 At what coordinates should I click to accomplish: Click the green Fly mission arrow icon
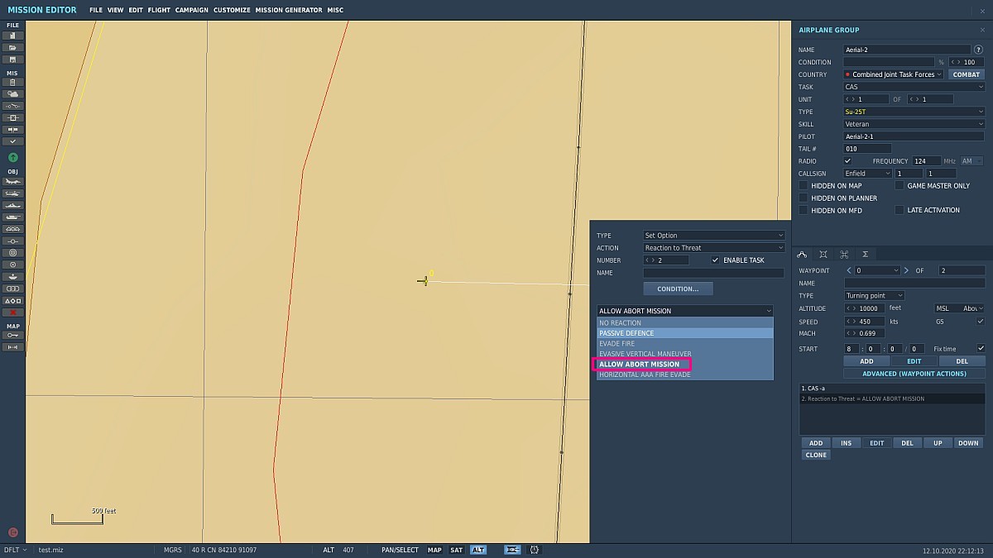pyautogui.click(x=12, y=157)
